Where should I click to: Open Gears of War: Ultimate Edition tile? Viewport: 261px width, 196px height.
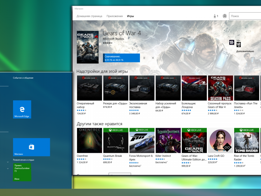tap(194, 140)
